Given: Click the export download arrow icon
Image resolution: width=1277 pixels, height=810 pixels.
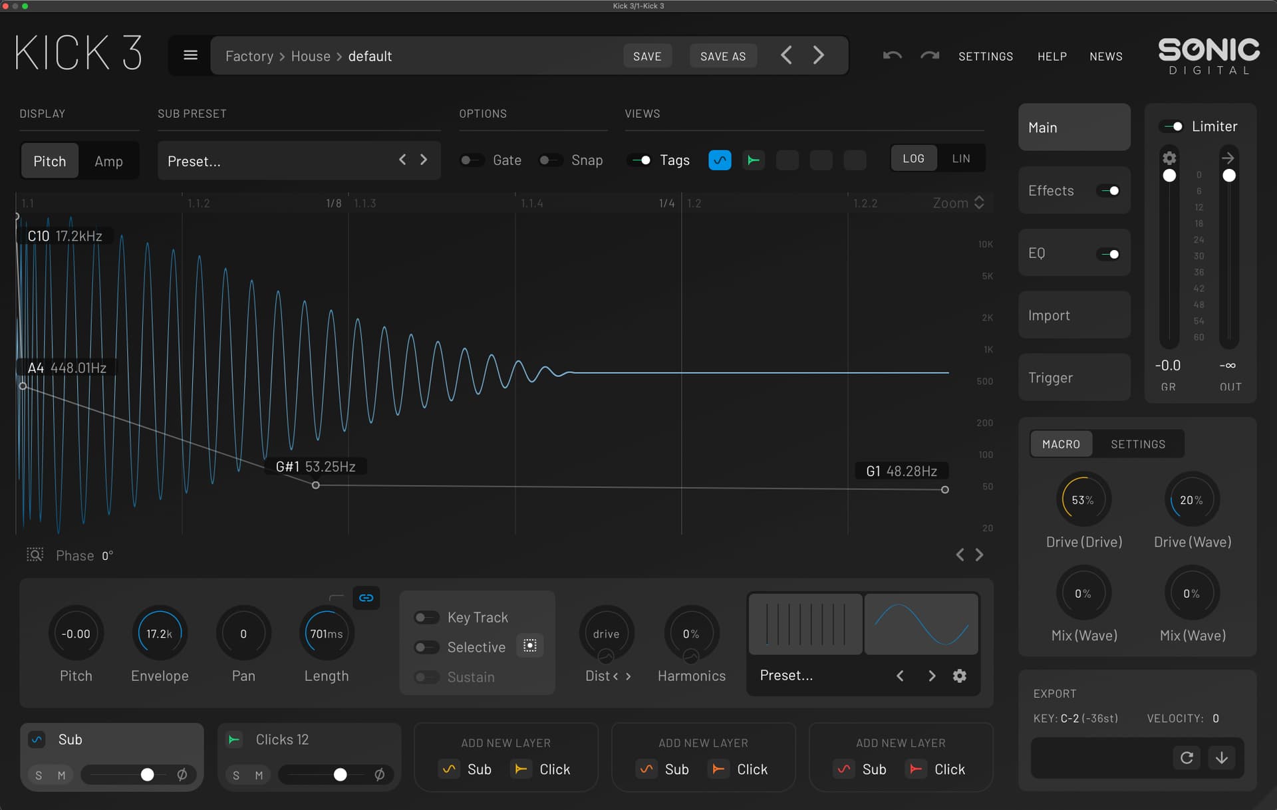Looking at the screenshot, I should [x=1222, y=757].
